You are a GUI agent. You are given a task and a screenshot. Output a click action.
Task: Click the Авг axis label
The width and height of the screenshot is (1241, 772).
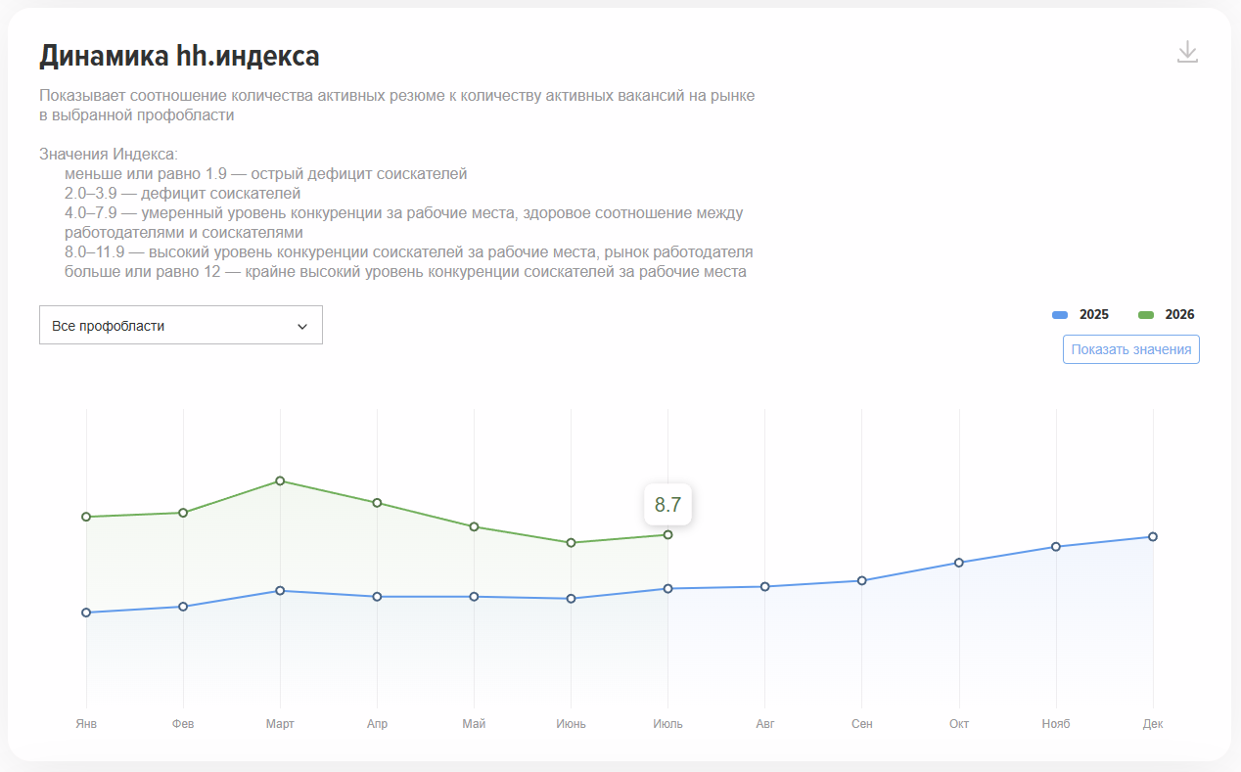tap(765, 724)
